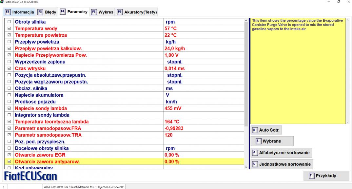Click the F6 key icon beside Akuratory(Testy)
This screenshot has width=352, height=189.
[120, 12]
